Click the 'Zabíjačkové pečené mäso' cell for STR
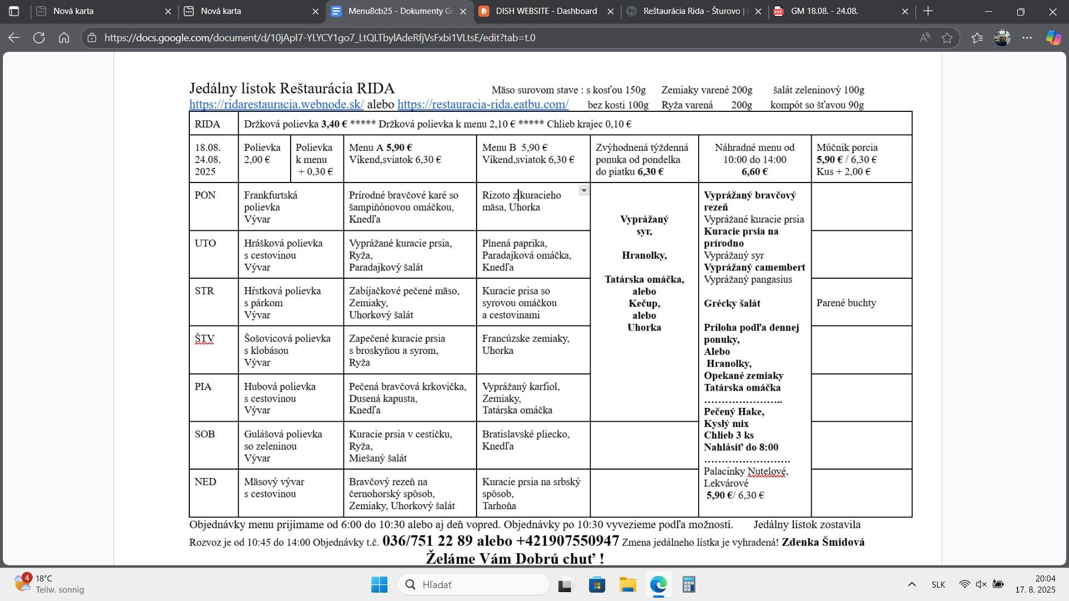This screenshot has width=1069, height=601. click(410, 303)
